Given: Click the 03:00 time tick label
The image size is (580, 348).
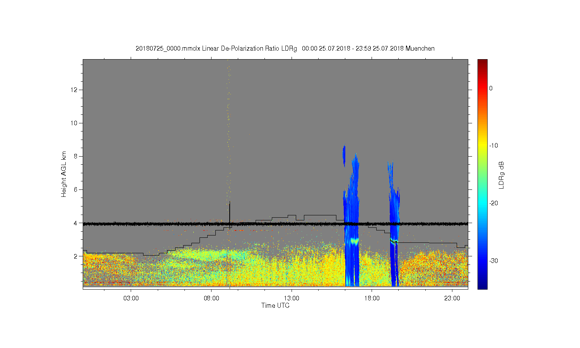Looking at the screenshot, I should [131, 299].
